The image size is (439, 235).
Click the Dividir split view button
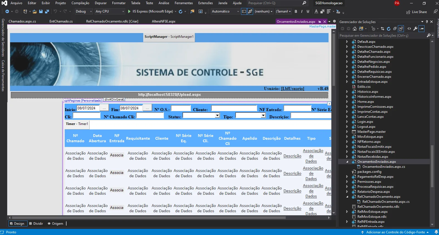coord(36,224)
